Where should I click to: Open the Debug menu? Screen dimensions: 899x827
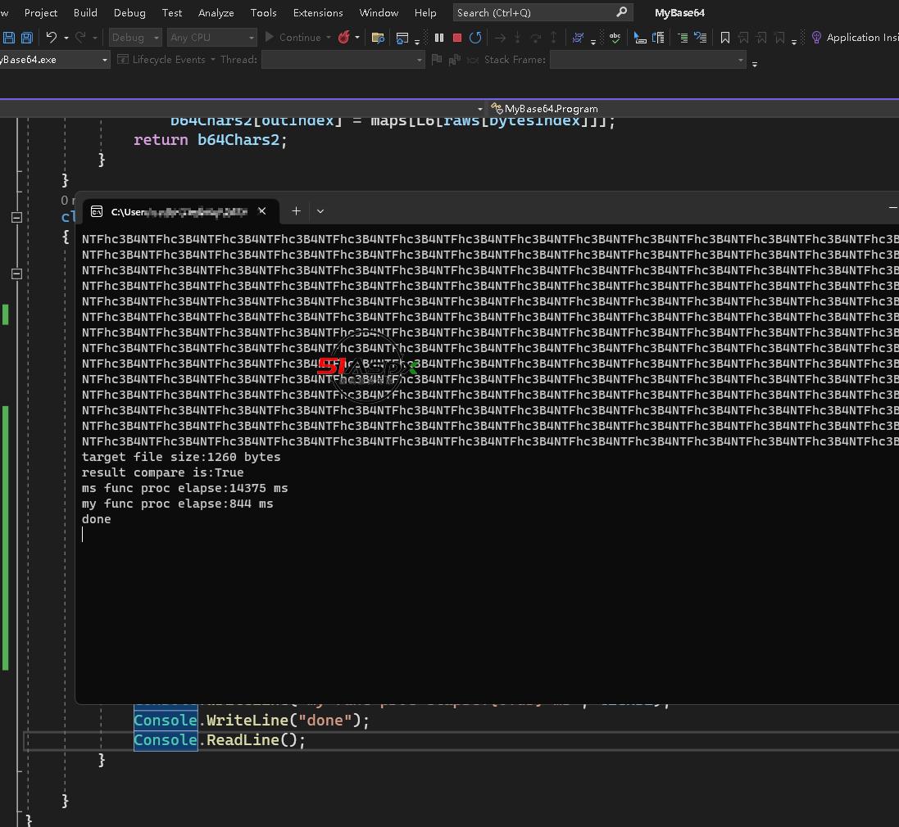(129, 12)
